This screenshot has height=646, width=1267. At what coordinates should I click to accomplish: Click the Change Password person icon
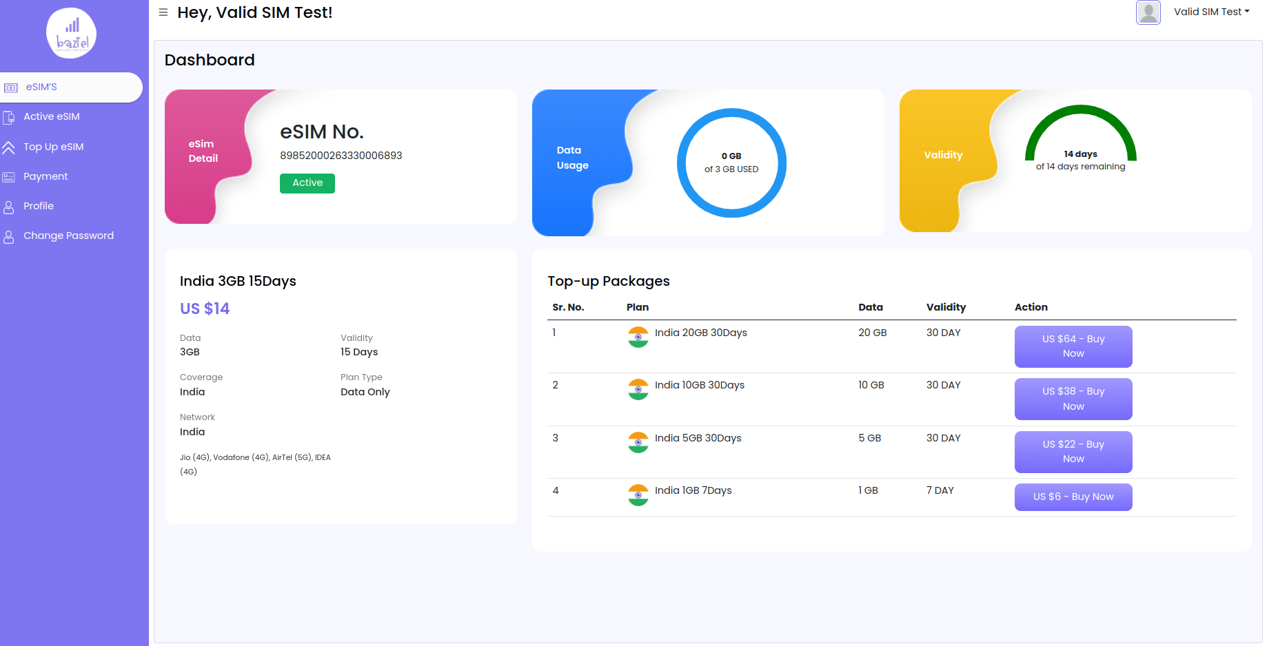pos(9,236)
